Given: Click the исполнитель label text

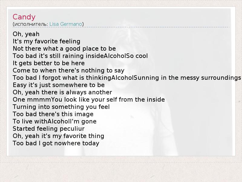Looking at the screenshot, I should (x=30, y=24).
